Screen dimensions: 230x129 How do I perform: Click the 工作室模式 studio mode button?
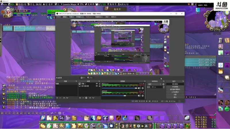click(x=175, y=92)
